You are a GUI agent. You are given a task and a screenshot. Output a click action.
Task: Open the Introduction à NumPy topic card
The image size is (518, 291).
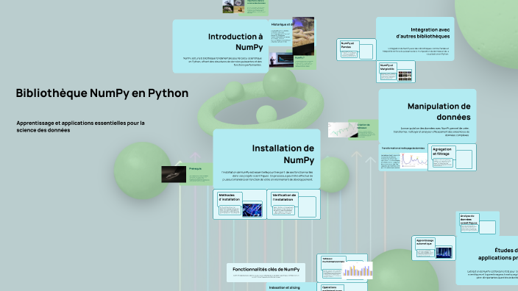(220, 46)
